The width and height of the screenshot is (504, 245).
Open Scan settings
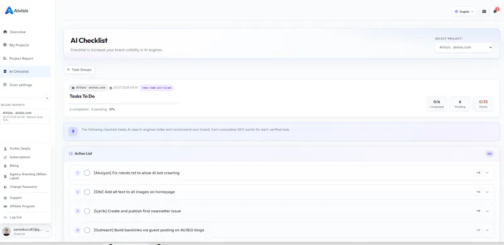[21, 85]
